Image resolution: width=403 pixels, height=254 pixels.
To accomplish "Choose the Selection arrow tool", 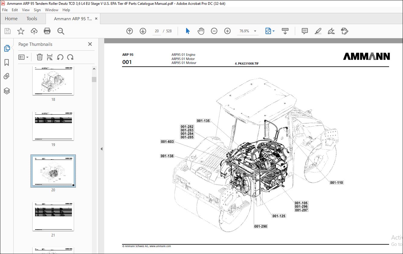I will [188, 31].
